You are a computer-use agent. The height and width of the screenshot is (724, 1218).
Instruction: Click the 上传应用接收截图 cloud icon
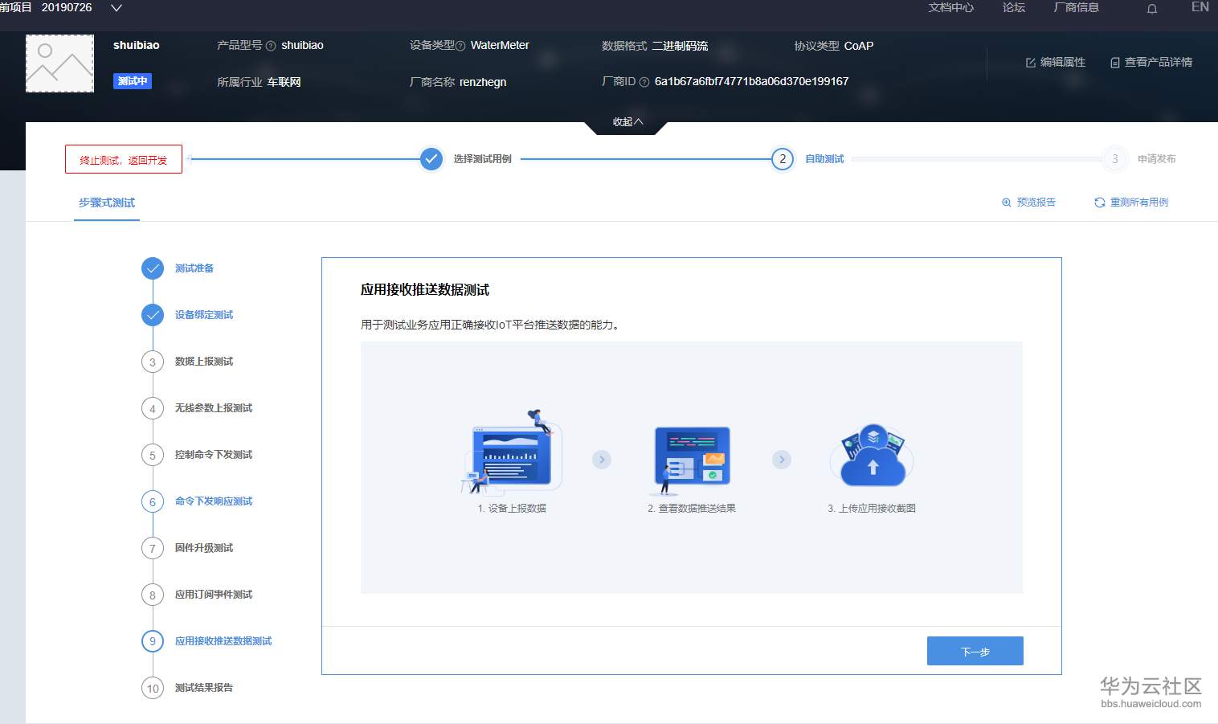click(x=873, y=456)
